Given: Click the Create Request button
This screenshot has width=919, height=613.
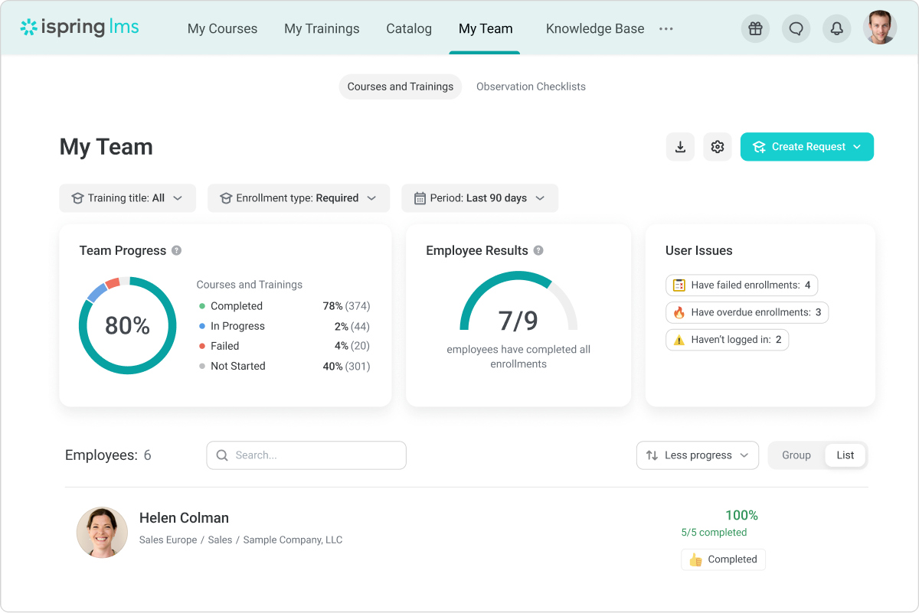Looking at the screenshot, I should coord(806,147).
